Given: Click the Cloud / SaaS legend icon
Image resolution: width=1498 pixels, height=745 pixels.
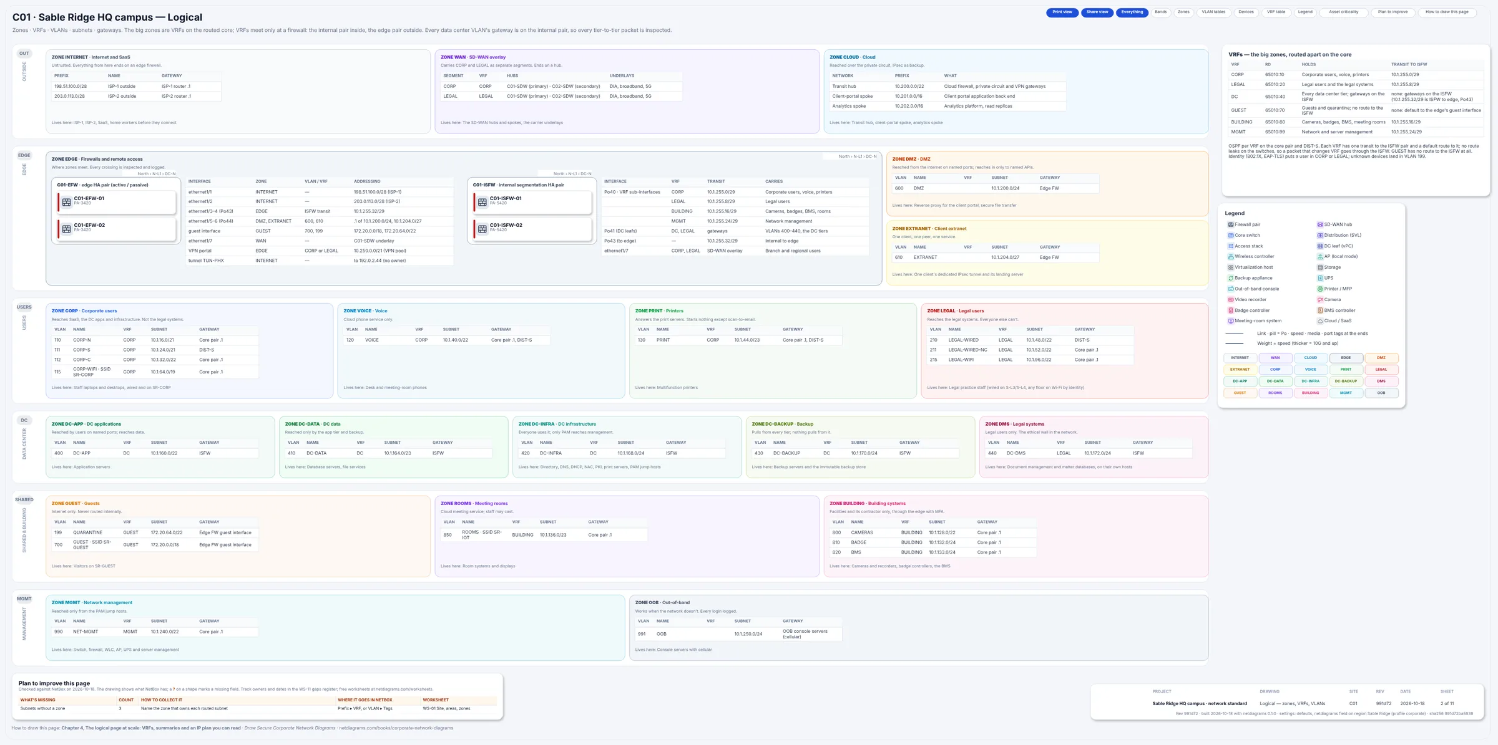Looking at the screenshot, I should [1320, 321].
